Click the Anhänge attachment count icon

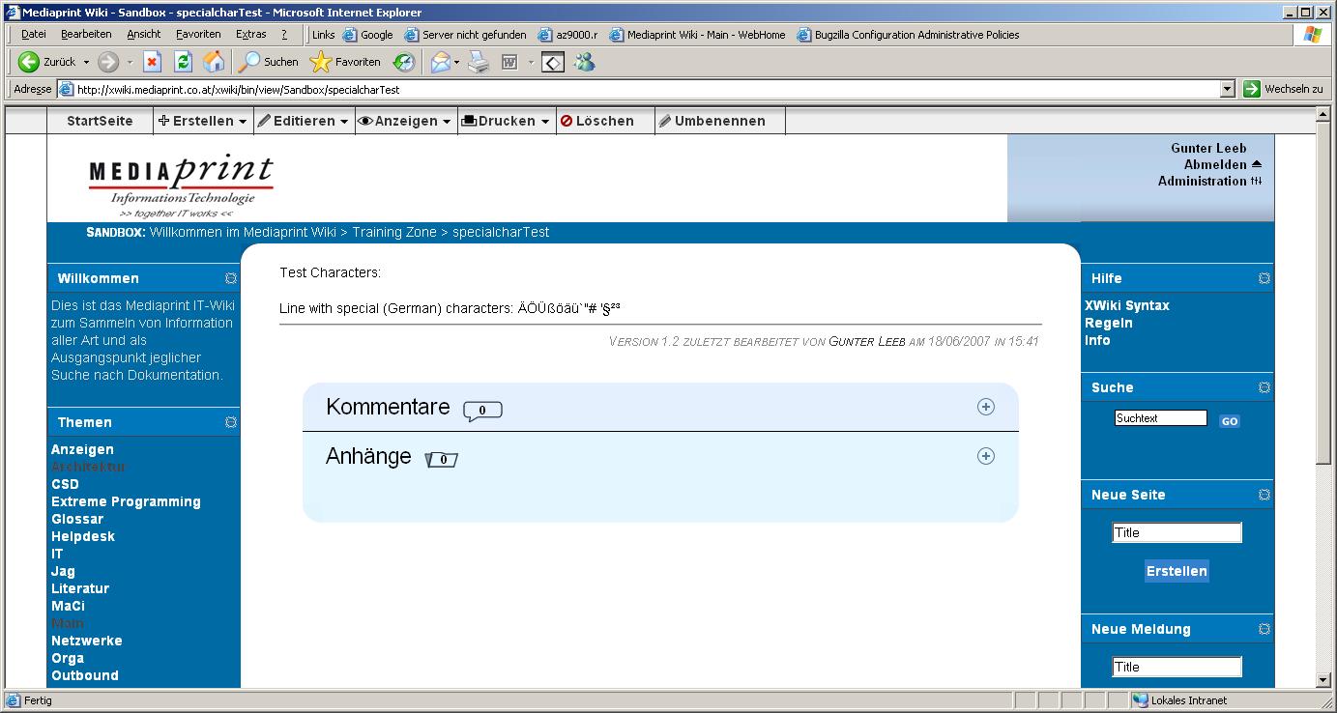[x=442, y=459]
